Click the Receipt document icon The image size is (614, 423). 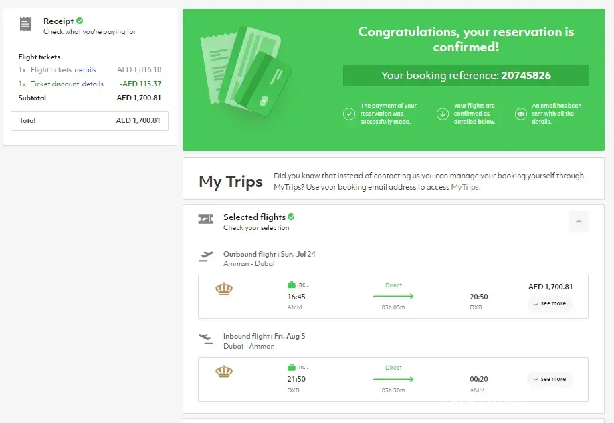pyautogui.click(x=25, y=25)
